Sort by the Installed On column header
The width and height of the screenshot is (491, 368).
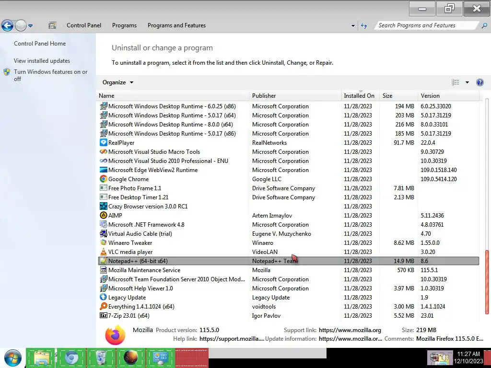click(361, 96)
